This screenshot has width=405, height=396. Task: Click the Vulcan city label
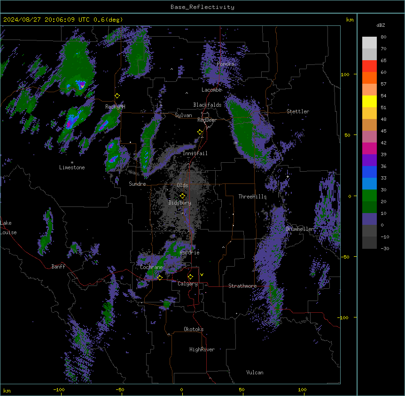(x=255, y=372)
